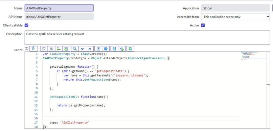Click the script field help question mark icon
The width and height of the screenshot is (273, 131).
26,49
